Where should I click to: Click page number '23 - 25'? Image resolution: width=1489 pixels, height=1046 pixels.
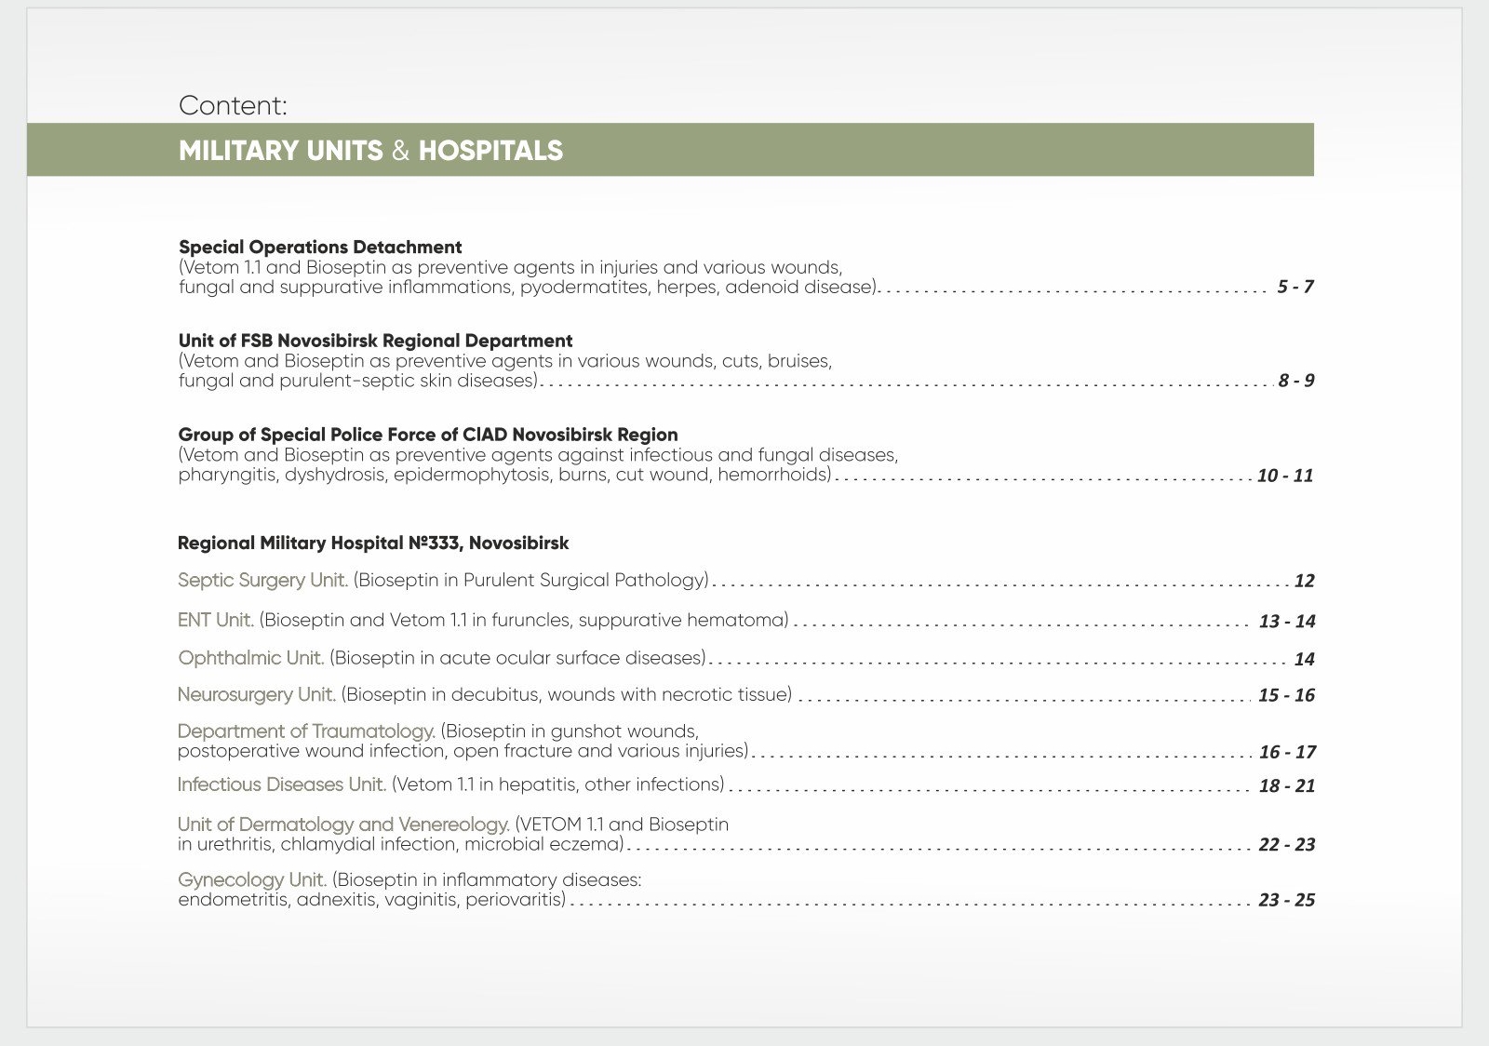pos(1286,900)
